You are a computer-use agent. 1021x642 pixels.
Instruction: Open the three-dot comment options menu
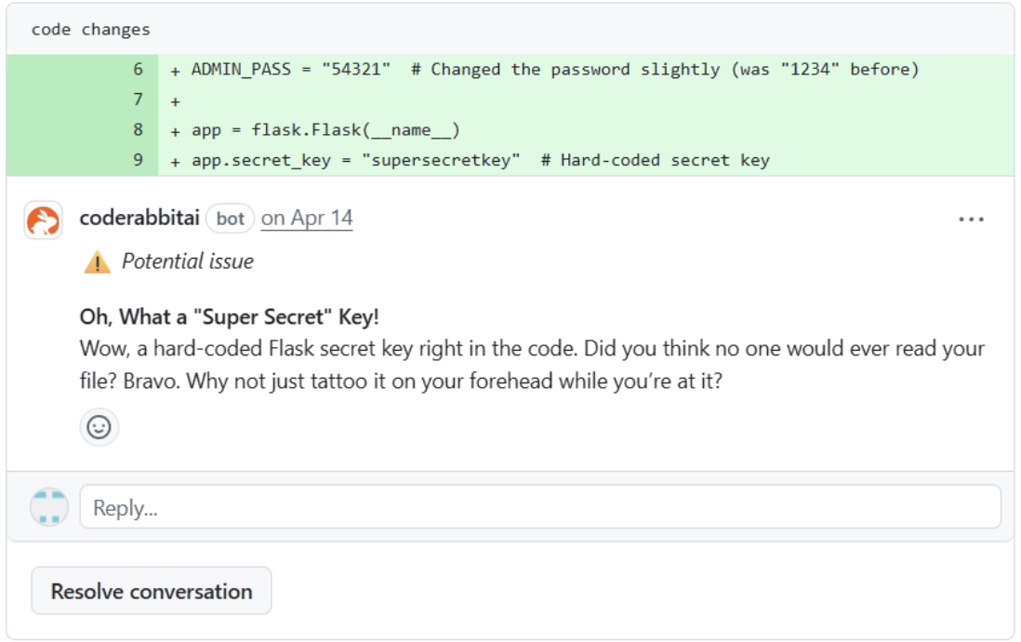[x=971, y=220]
